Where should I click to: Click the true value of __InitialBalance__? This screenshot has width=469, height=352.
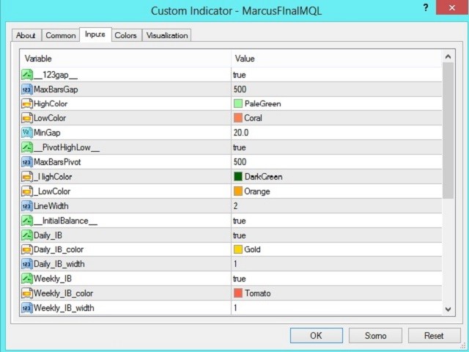point(240,221)
